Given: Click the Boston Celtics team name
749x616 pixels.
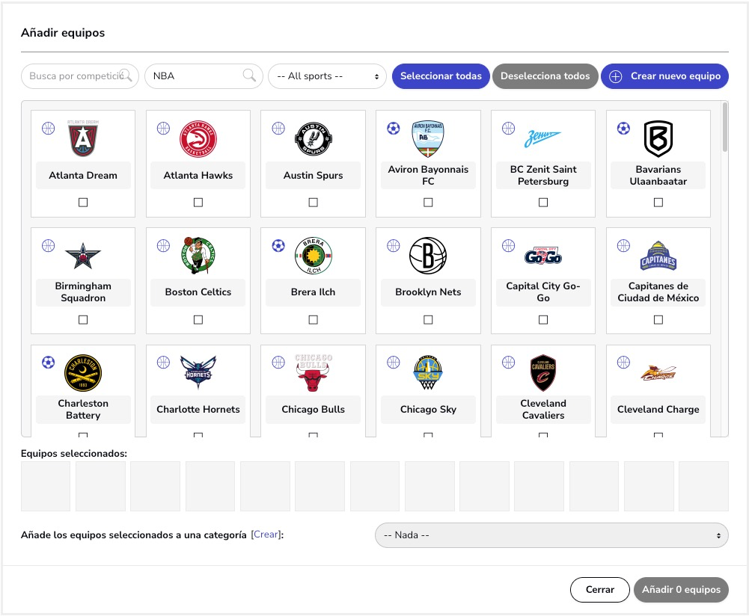Looking at the screenshot, I should pyautogui.click(x=198, y=292).
